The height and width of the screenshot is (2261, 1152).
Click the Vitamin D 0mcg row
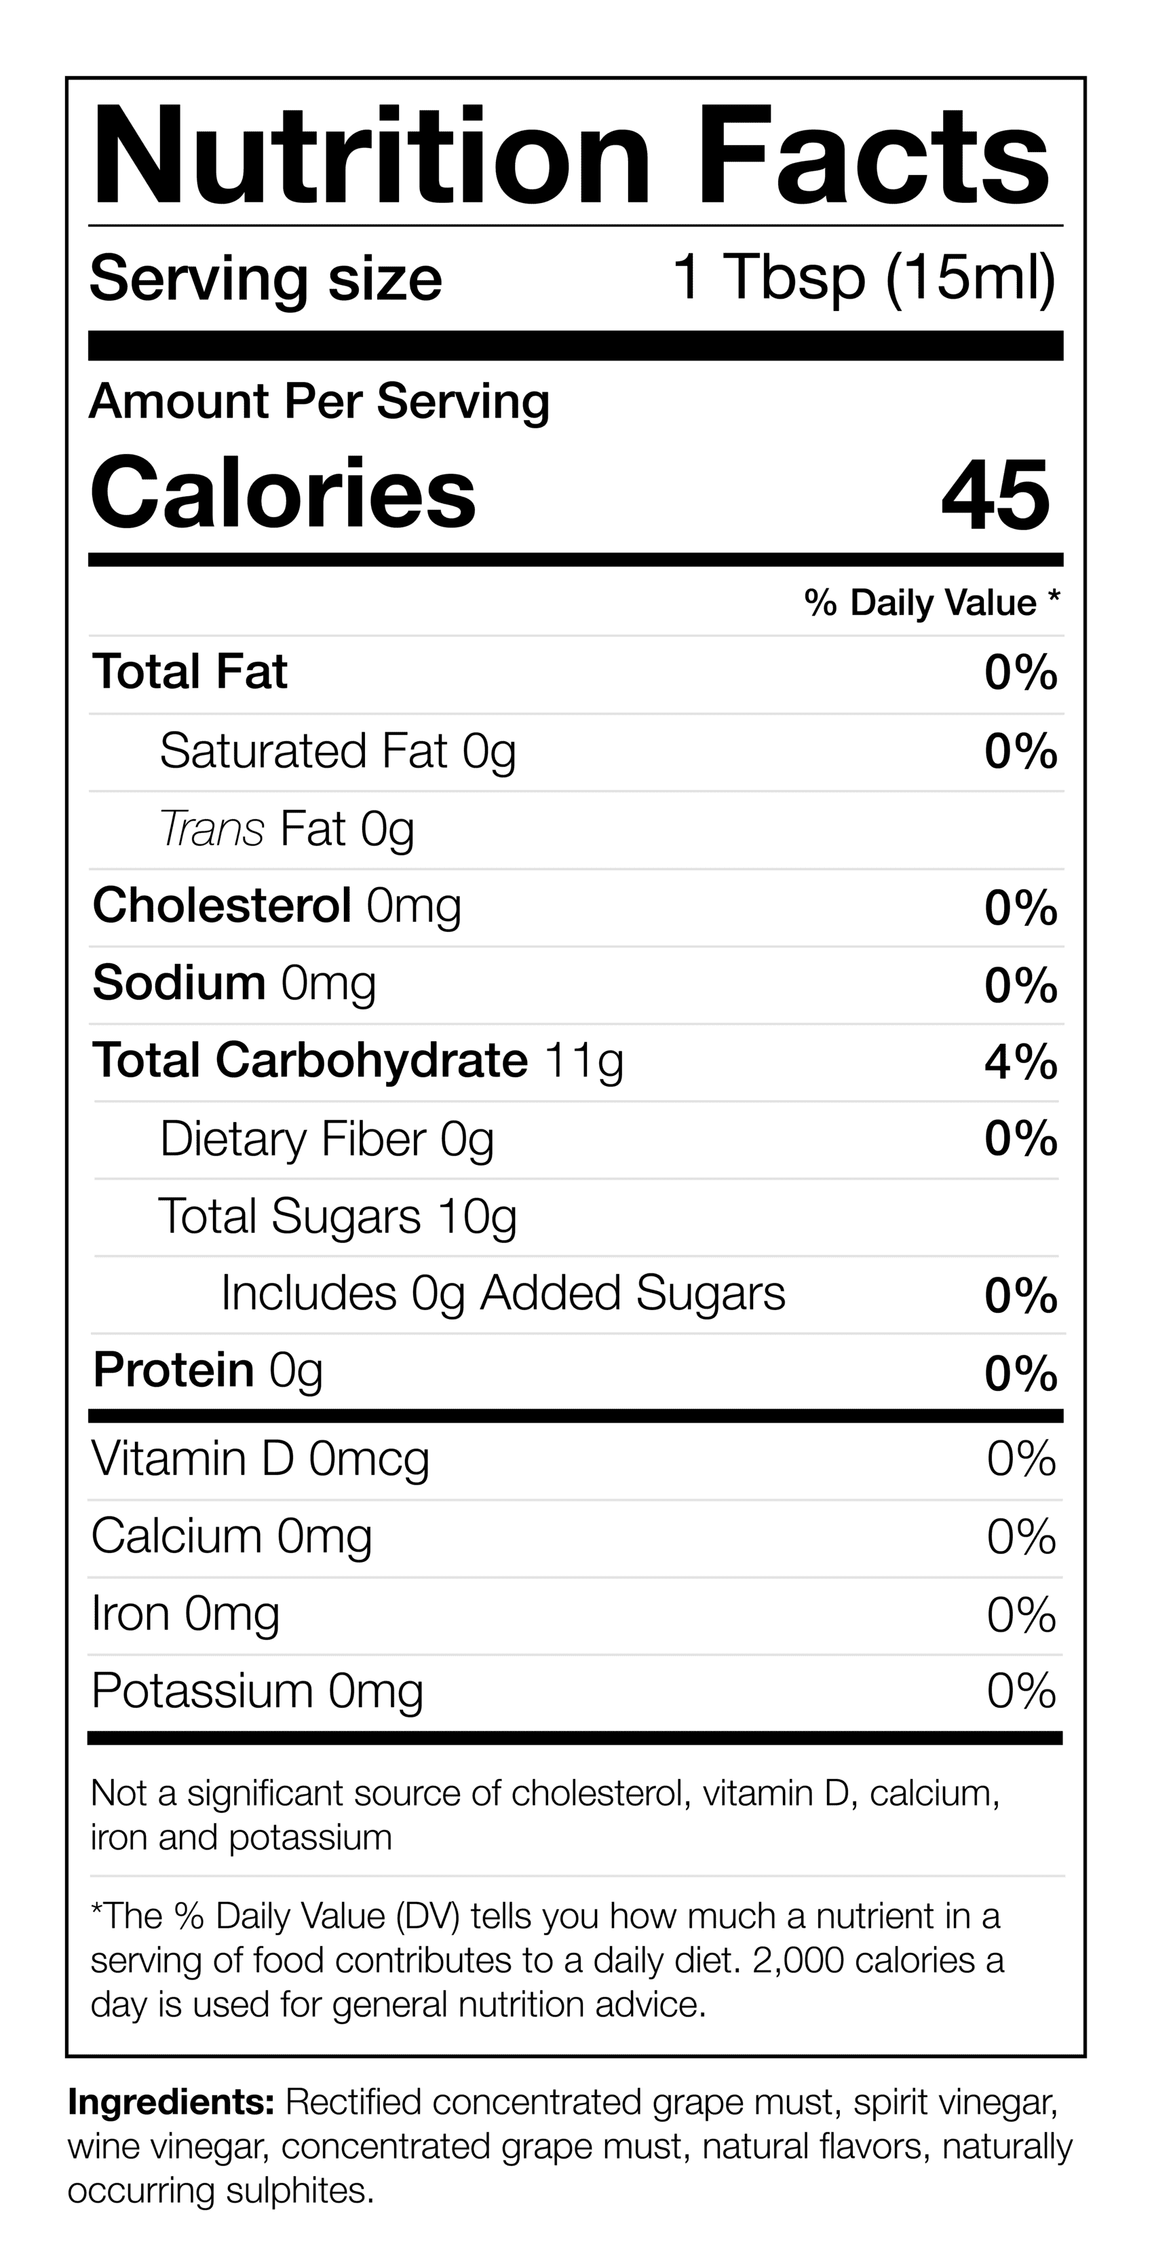coord(261,1459)
